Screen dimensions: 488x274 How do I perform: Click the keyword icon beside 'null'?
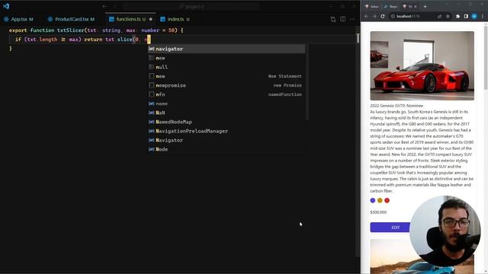coord(152,67)
